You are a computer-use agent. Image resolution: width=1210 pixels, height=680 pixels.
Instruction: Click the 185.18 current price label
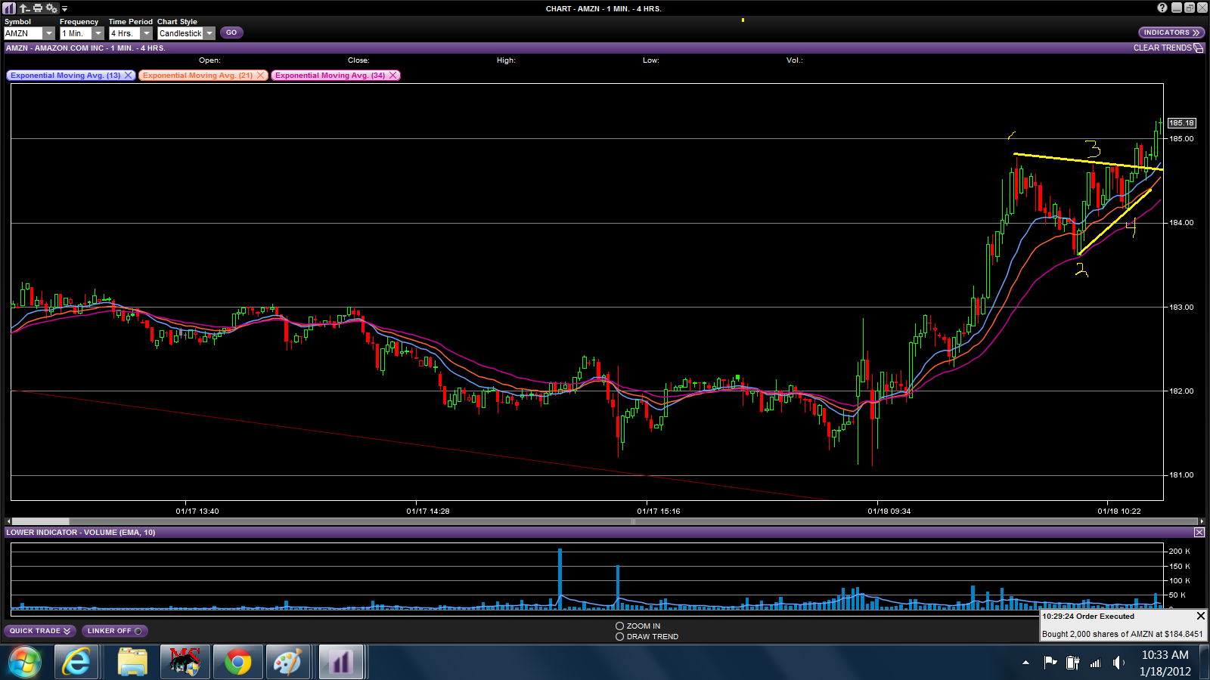(x=1181, y=123)
